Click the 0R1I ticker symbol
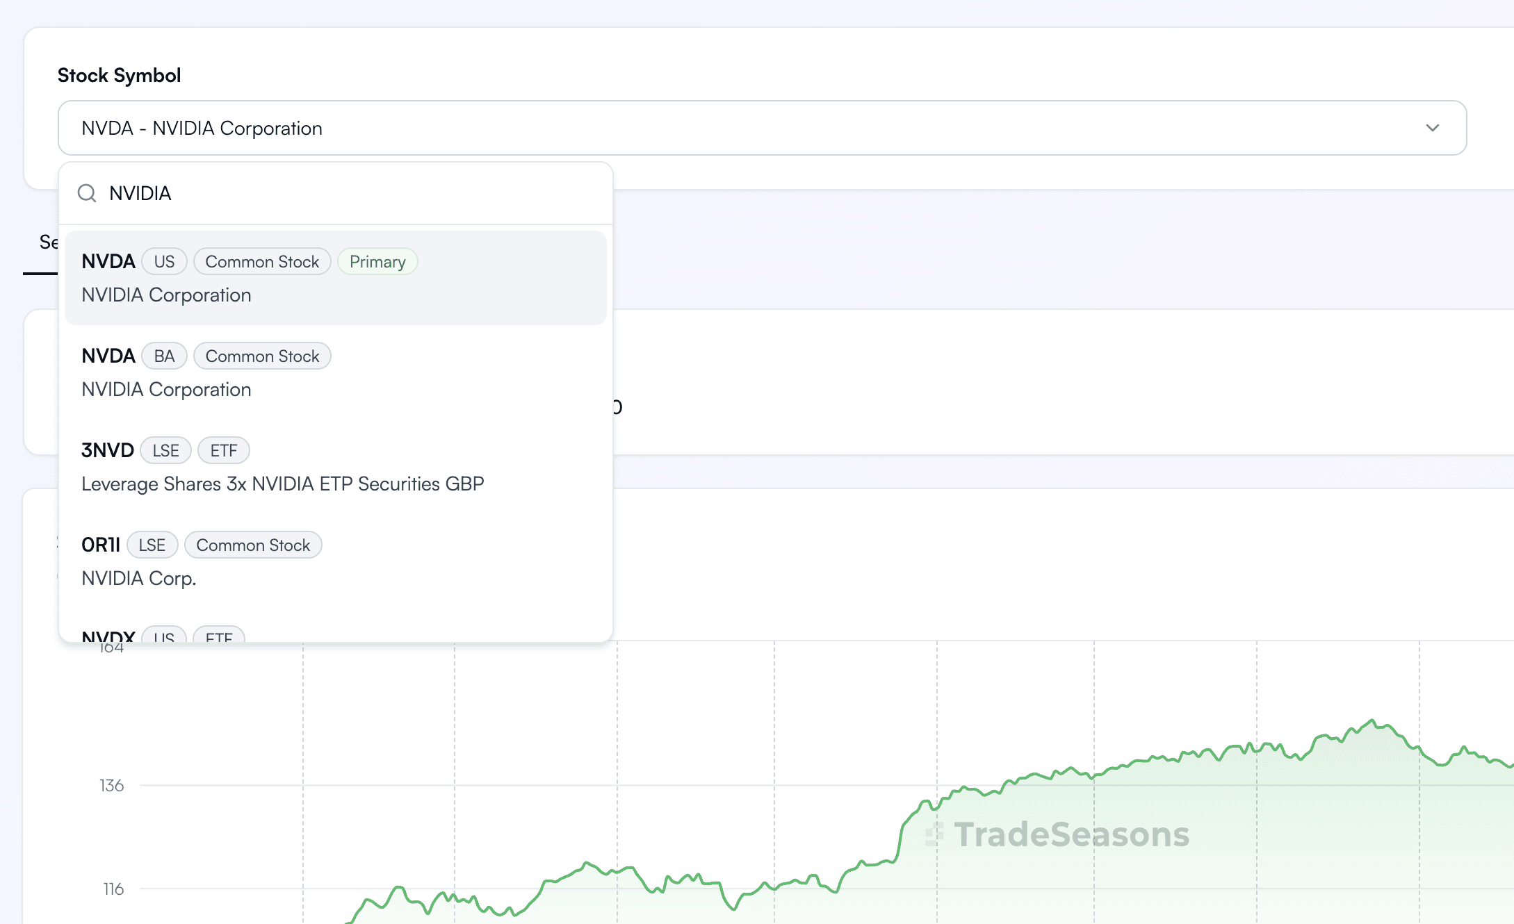The height and width of the screenshot is (924, 1514). [x=101, y=545]
